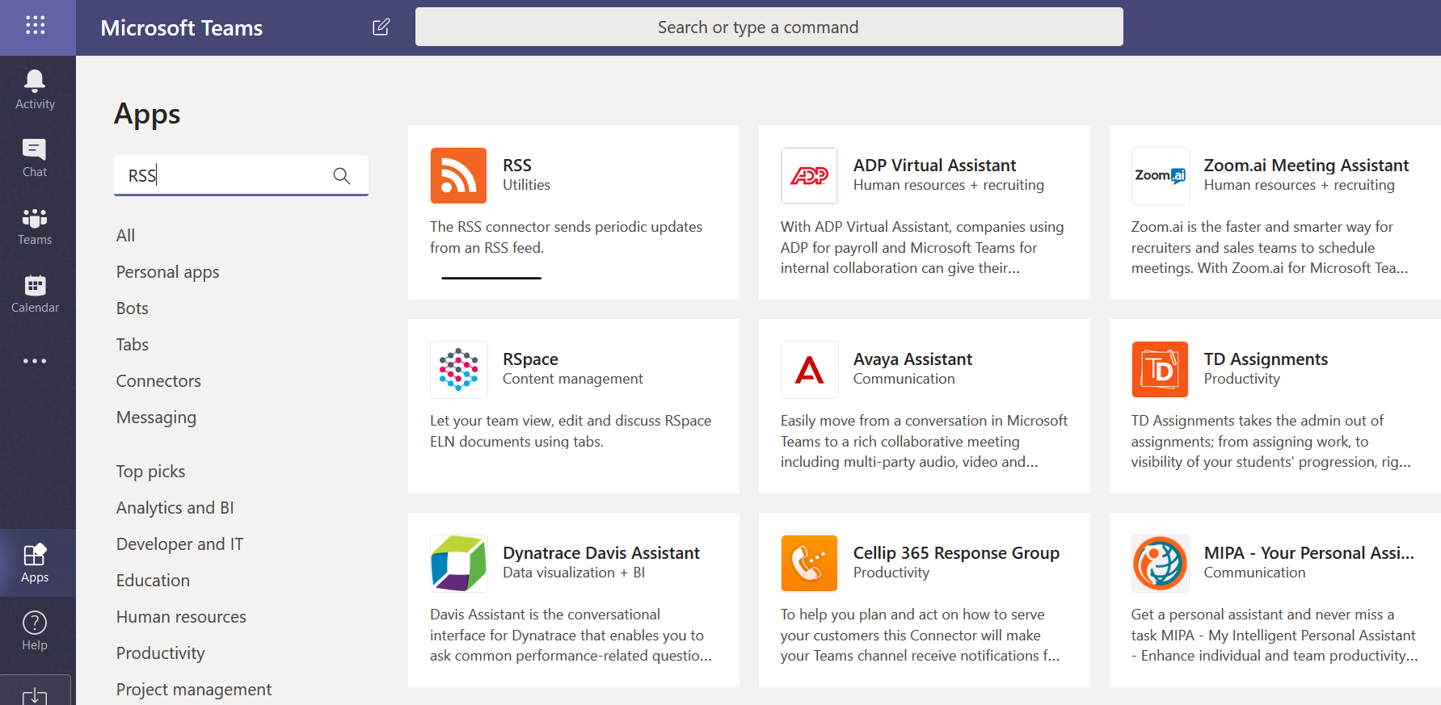Open Chat in the sidebar

tap(35, 157)
